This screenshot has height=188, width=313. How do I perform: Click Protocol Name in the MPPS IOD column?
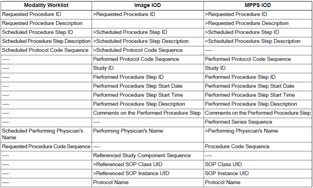pos(223,183)
